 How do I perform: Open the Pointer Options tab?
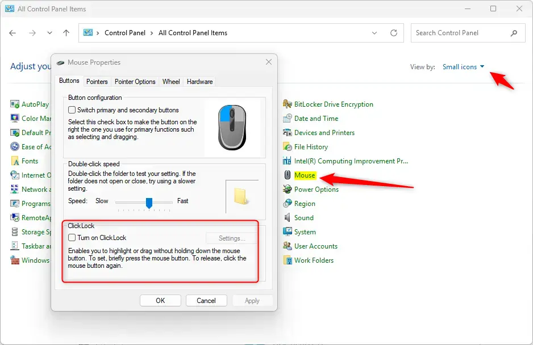click(x=135, y=82)
